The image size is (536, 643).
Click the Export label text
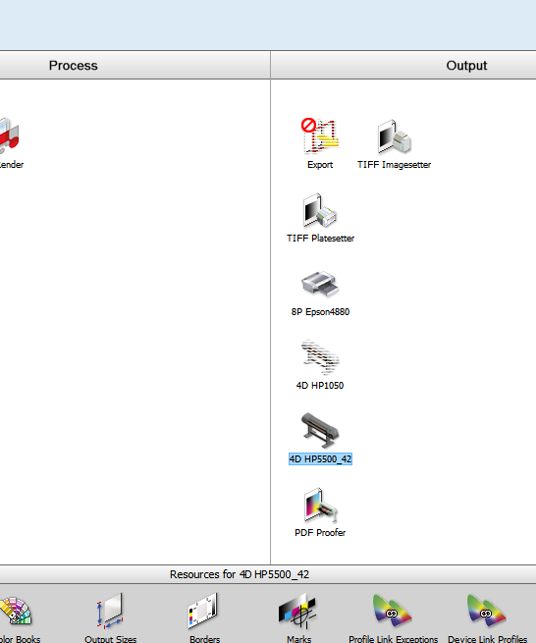click(x=320, y=165)
